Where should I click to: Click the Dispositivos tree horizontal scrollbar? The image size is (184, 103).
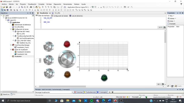point(9,92)
